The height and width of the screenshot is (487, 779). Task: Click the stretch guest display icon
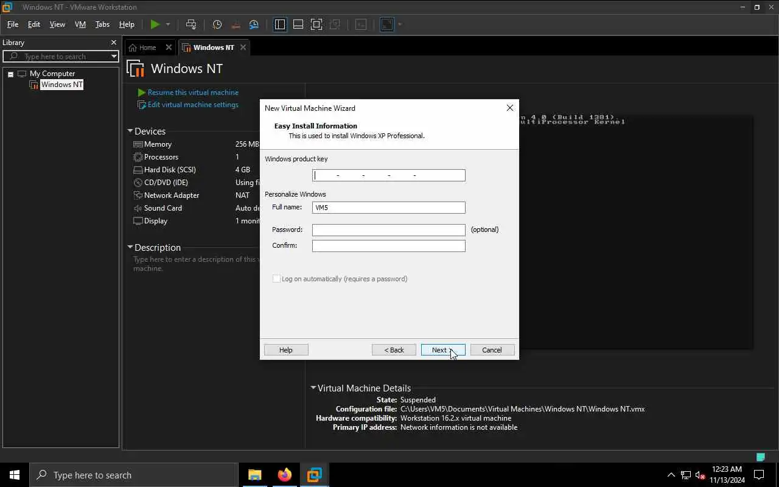(386, 24)
